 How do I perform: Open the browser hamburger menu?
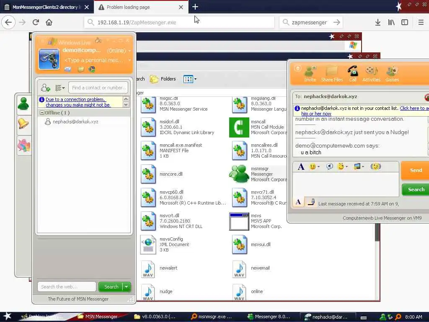pos(421,23)
